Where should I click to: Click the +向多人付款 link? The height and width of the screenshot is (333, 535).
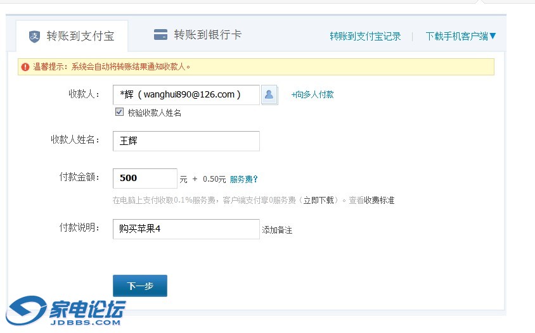click(x=313, y=94)
